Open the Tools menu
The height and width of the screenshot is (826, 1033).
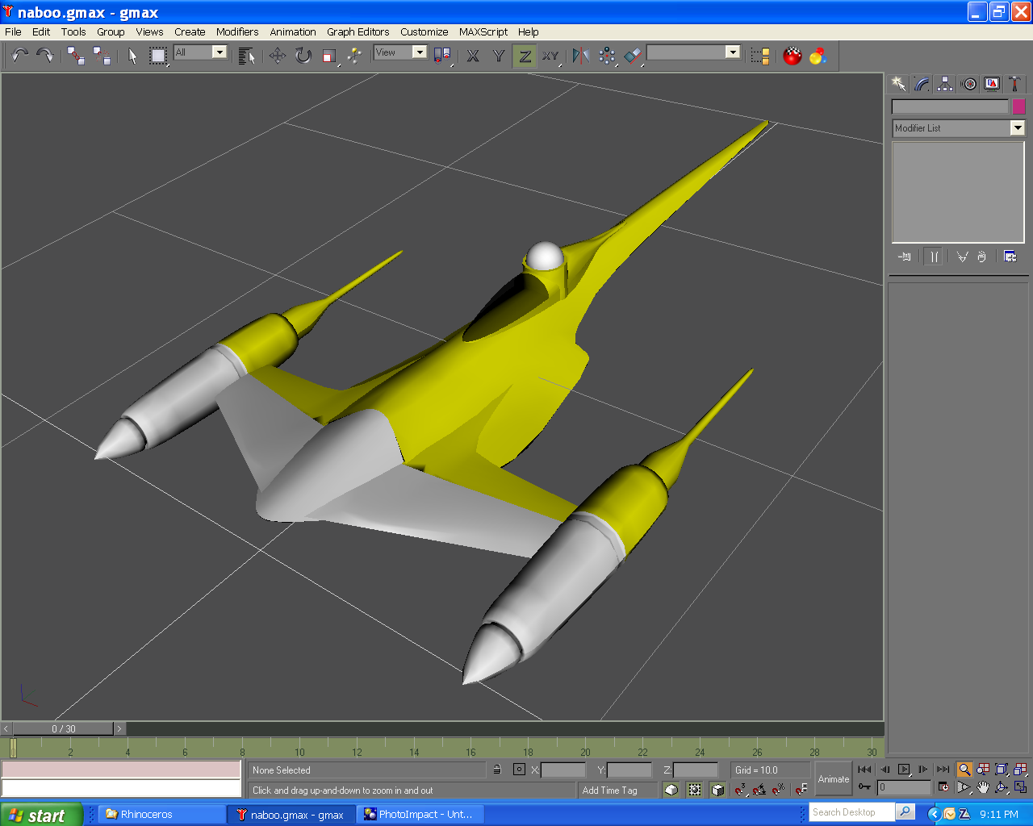tap(73, 32)
